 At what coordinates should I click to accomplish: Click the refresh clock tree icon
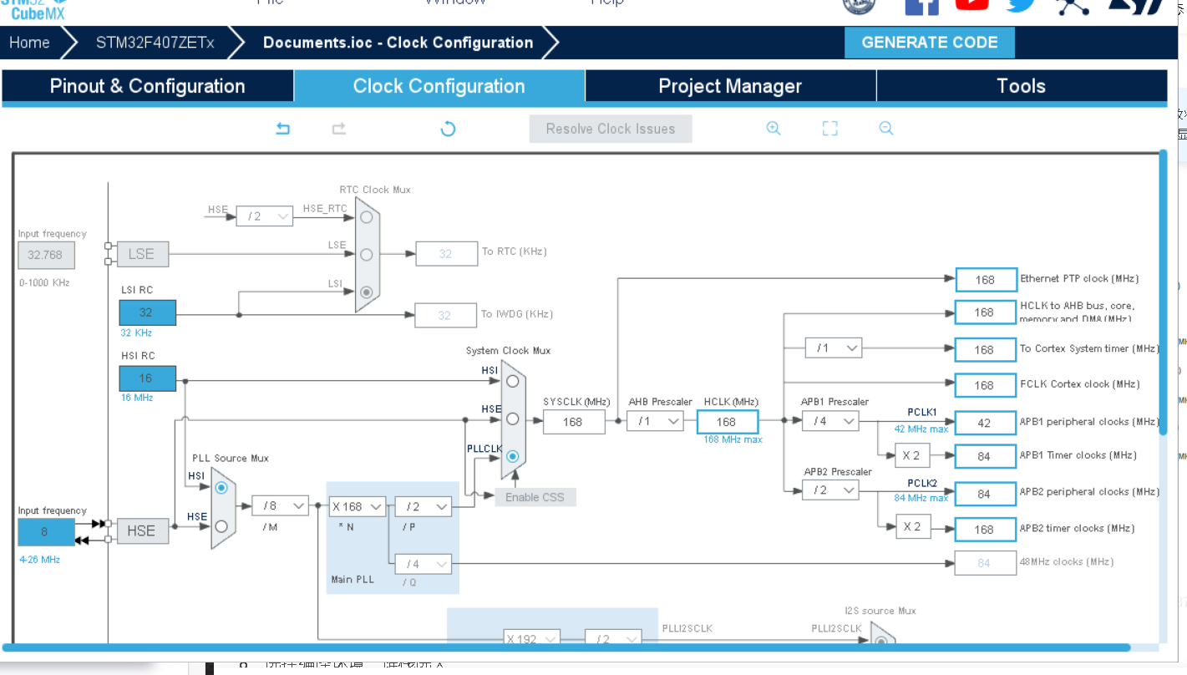[448, 129]
